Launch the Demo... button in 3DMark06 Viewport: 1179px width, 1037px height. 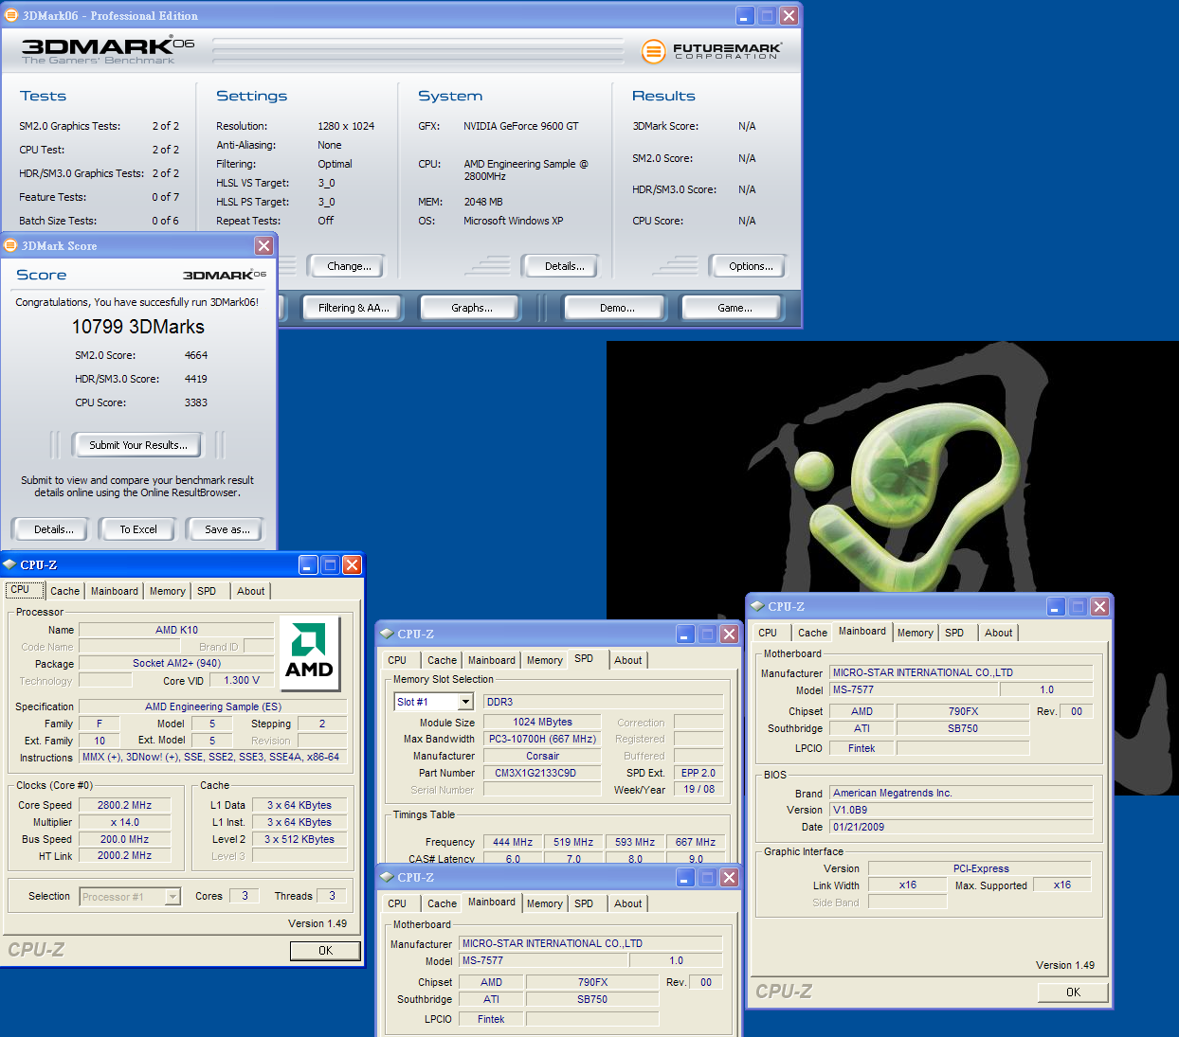point(617,308)
